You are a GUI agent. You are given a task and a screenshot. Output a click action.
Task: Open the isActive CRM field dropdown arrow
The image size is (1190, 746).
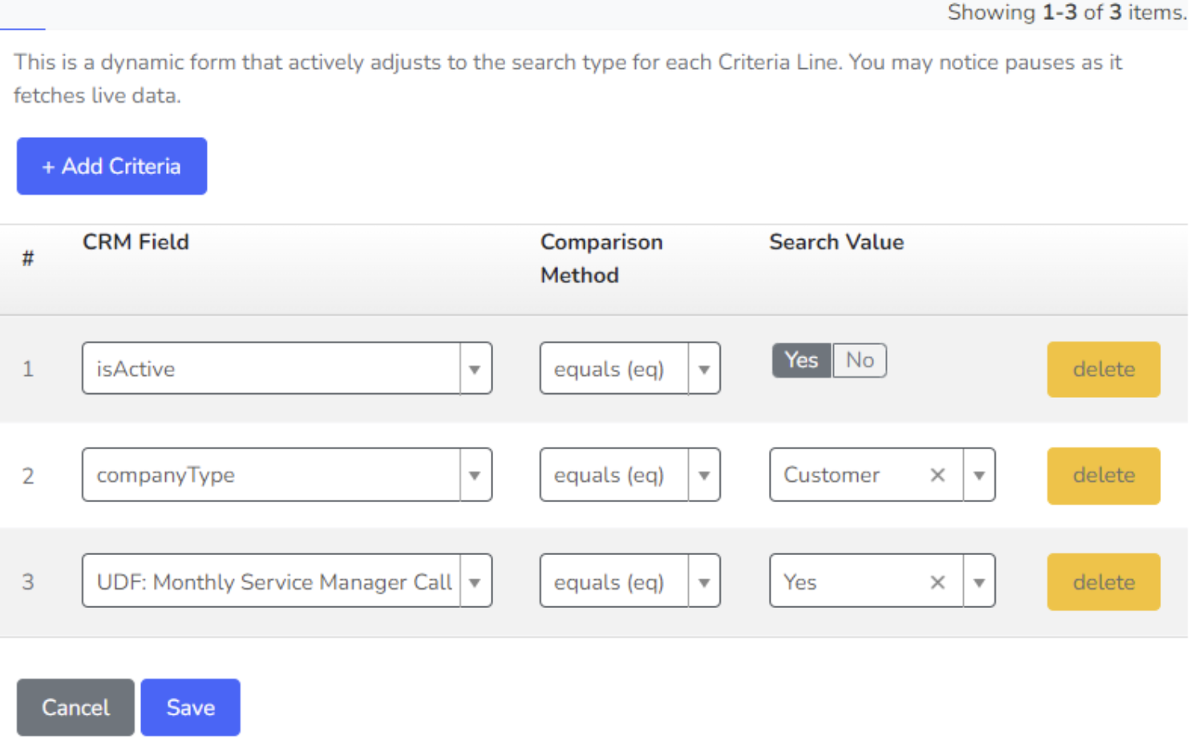click(x=475, y=369)
